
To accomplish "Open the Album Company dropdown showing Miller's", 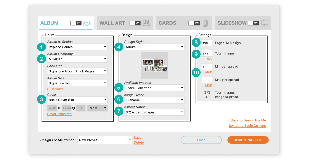I will pyautogui.click(x=77, y=59).
